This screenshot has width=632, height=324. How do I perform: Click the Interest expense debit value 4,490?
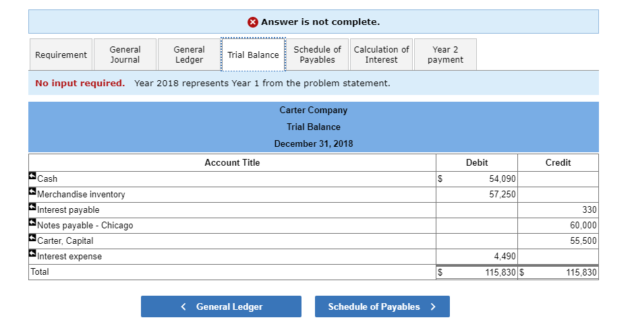tap(505, 257)
